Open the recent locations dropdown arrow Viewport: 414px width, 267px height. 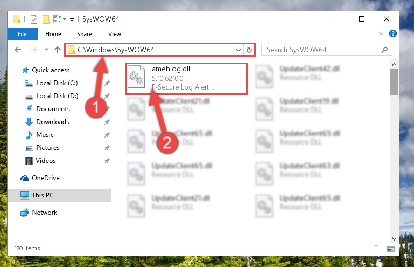[46, 50]
